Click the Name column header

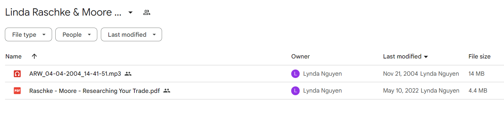pyautogui.click(x=14, y=57)
